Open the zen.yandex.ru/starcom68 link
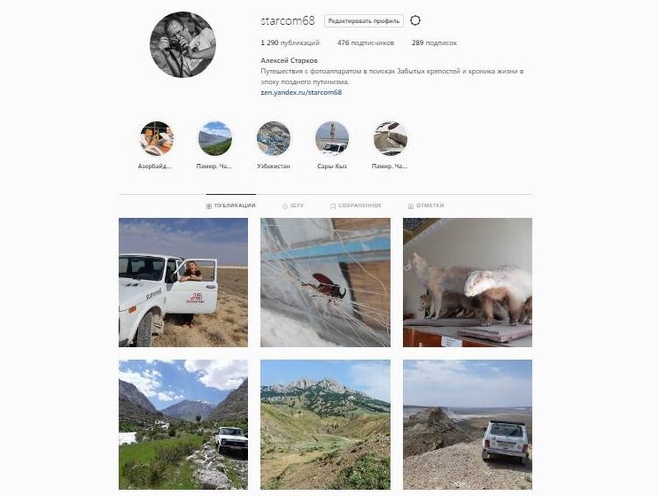Screen dimensions: 658x496 (301, 92)
